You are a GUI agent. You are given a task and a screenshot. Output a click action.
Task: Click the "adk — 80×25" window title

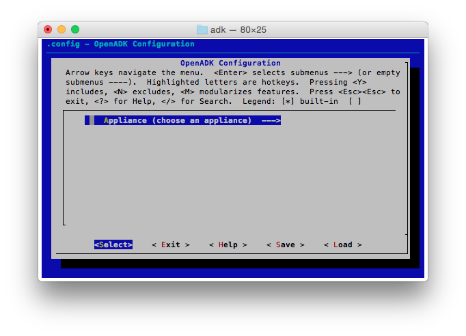tap(239, 29)
